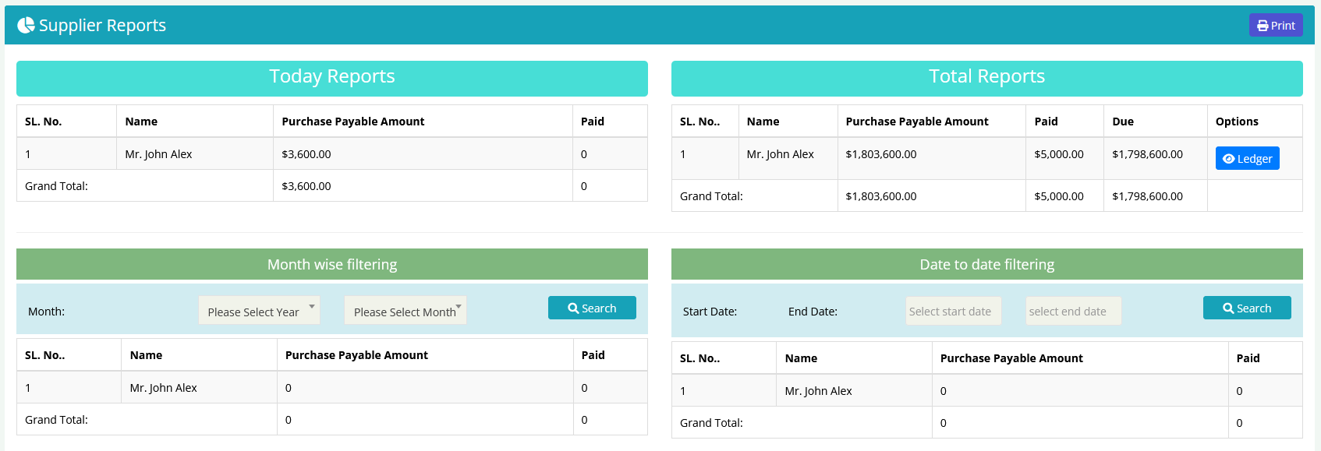1321x451 pixels.
Task: Click the pie chart icon beside Supplier Reports
Action: point(26,26)
